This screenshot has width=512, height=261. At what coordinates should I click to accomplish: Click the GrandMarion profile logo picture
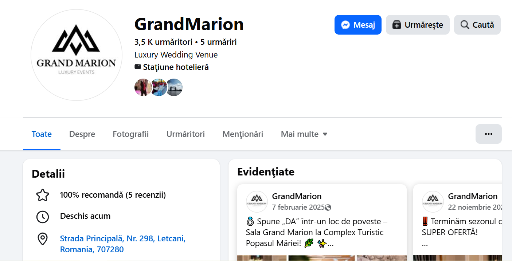tap(76, 55)
